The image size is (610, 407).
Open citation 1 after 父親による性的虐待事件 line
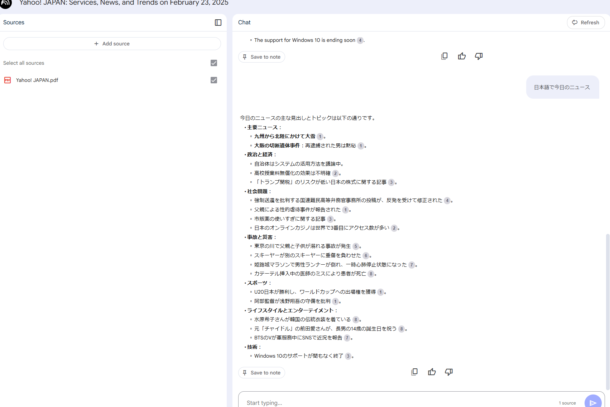[x=345, y=210]
